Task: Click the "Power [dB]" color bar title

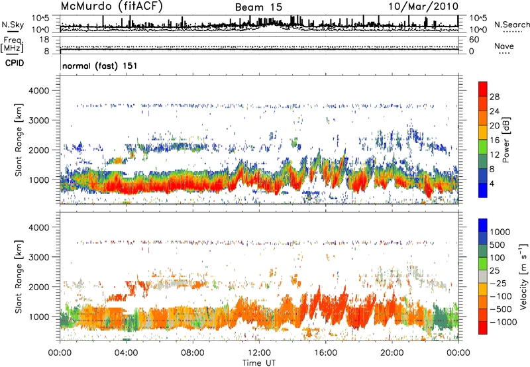Action: click(x=506, y=140)
